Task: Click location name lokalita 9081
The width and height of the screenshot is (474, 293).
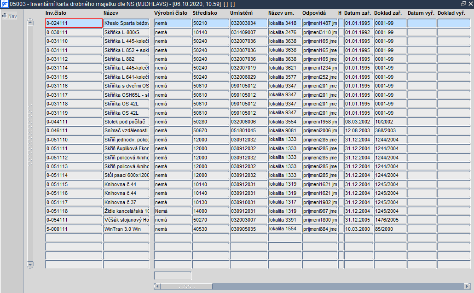Action: 285,130
